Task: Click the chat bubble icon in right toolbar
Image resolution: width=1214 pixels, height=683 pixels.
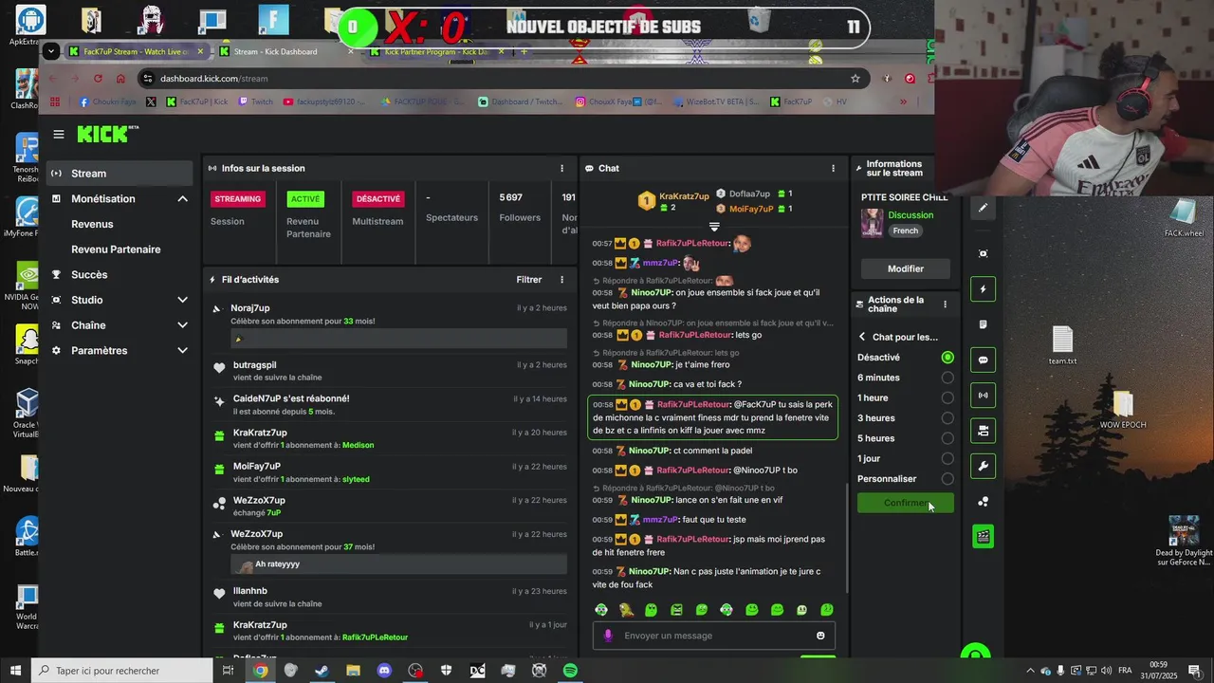Action: [983, 360]
